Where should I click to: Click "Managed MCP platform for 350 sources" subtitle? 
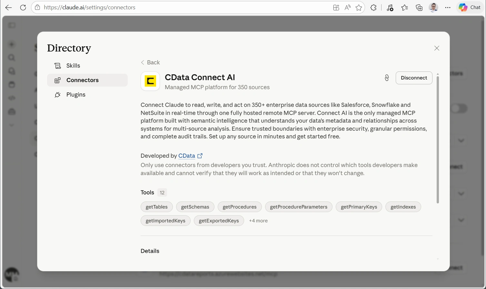(x=217, y=87)
